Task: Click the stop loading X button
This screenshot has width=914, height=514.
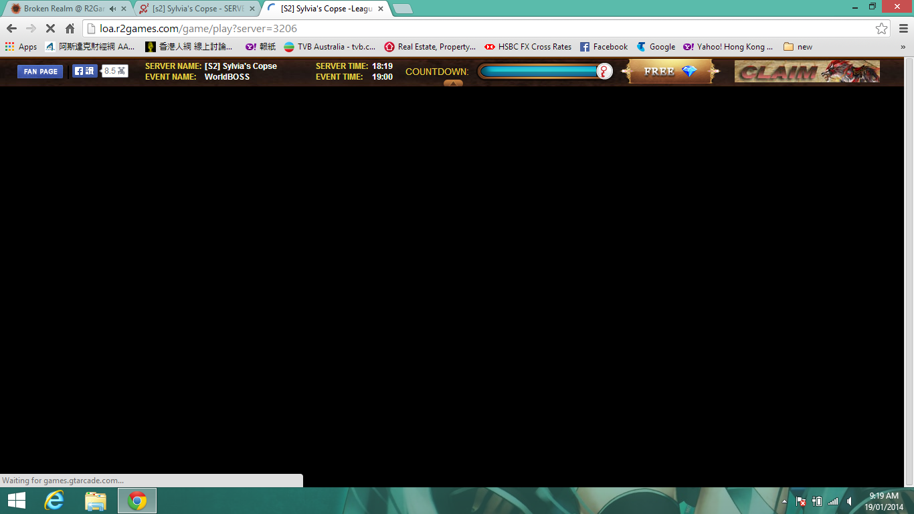Action: tap(50, 29)
